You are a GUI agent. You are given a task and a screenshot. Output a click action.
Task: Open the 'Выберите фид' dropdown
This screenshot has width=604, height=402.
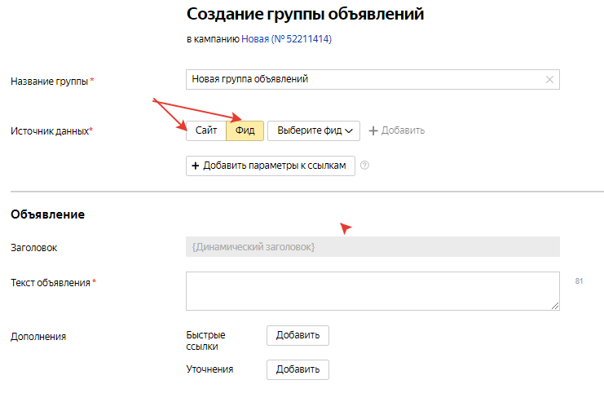point(314,130)
